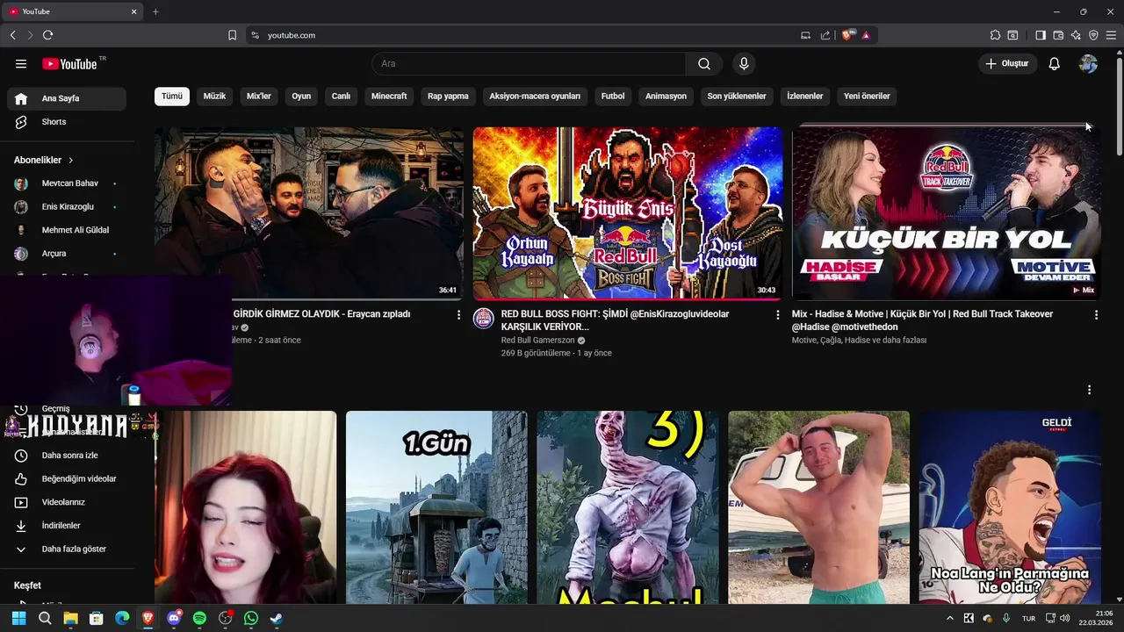This screenshot has width=1124, height=632.
Task: Select the Futbol filter chip
Action: tap(613, 97)
